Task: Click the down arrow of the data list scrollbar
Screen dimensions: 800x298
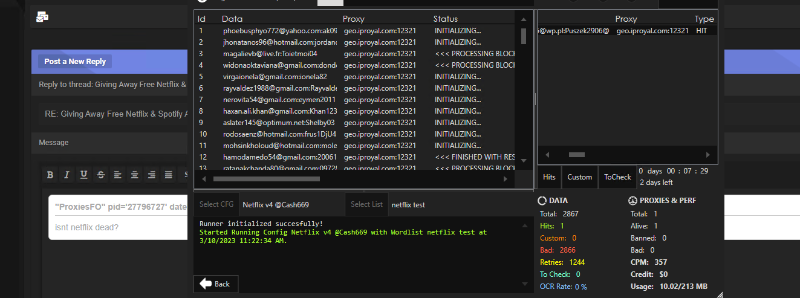Action: [x=524, y=160]
